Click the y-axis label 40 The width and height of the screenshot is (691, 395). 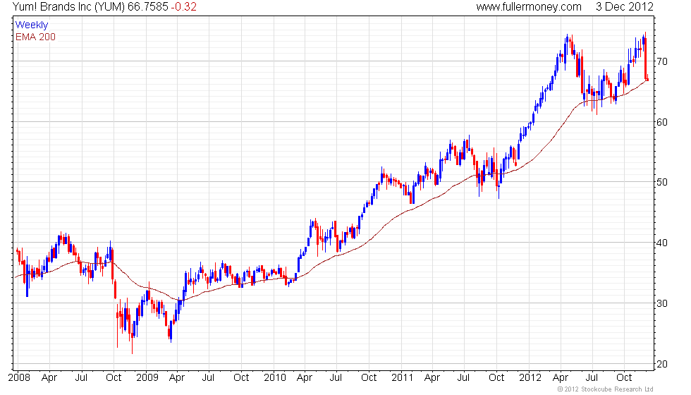662,243
